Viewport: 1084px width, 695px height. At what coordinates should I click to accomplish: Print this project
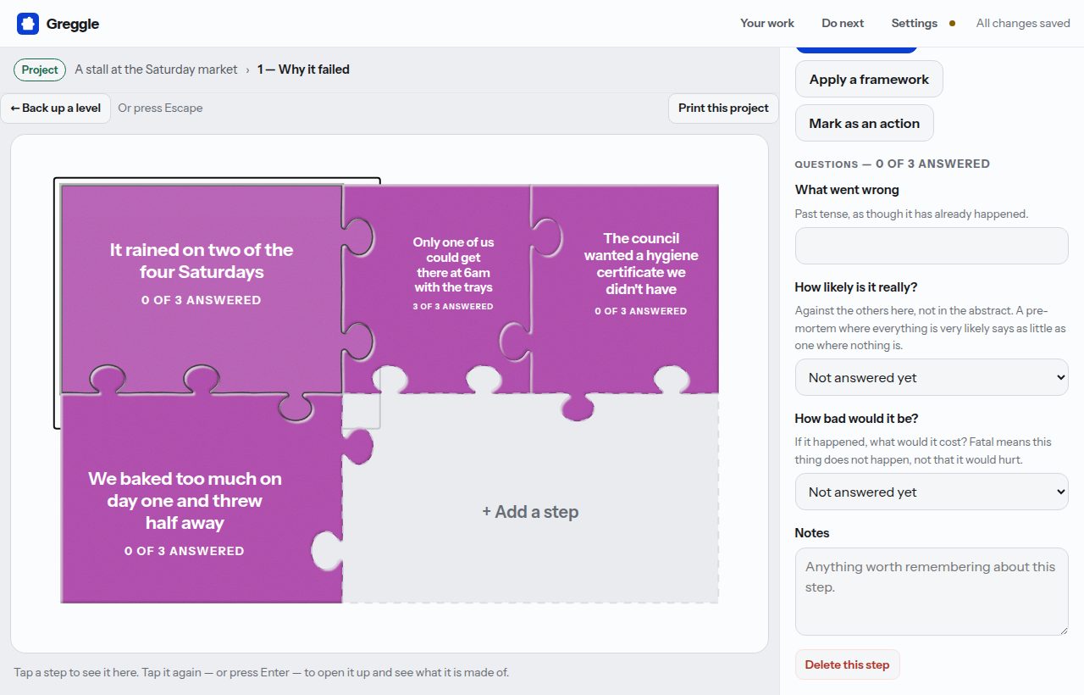click(723, 108)
